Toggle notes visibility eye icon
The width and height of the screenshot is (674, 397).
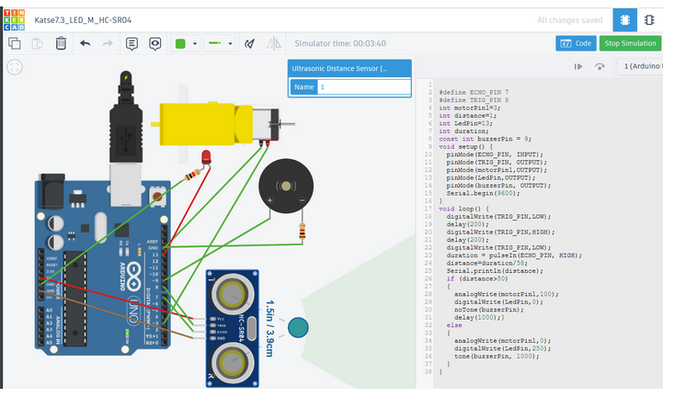tap(155, 43)
